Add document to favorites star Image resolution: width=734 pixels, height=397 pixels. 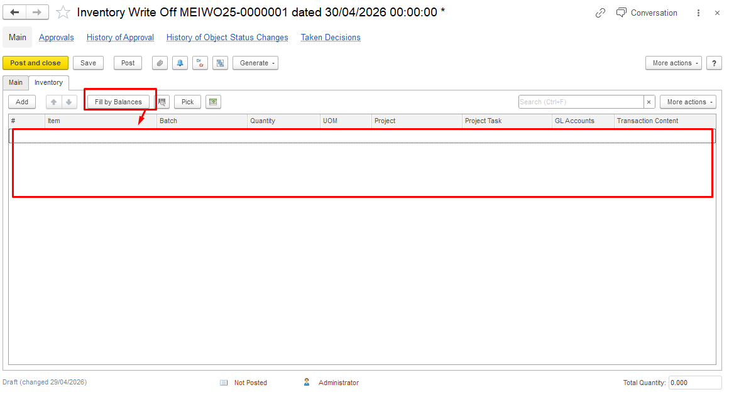coord(63,12)
